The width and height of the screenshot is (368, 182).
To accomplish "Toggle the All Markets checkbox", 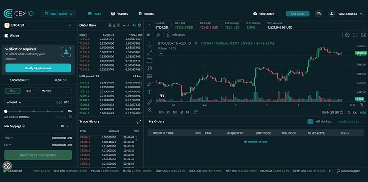I will (x=310, y=121).
